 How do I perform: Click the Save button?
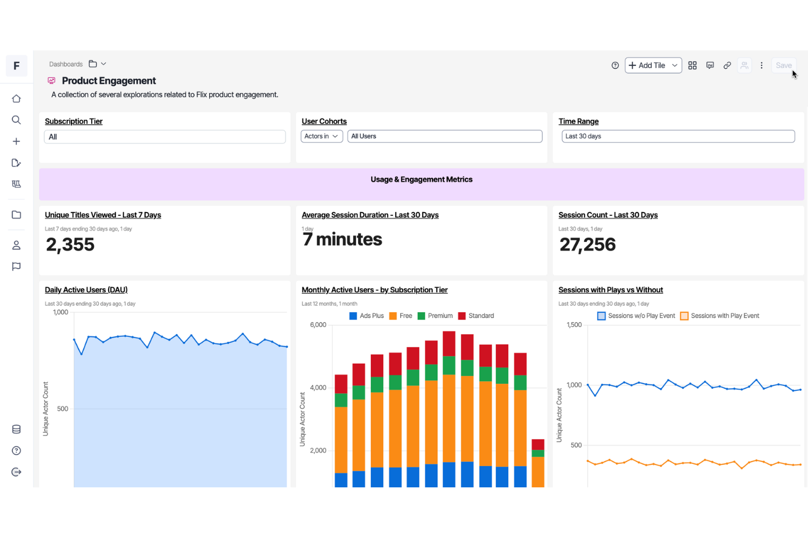783,65
